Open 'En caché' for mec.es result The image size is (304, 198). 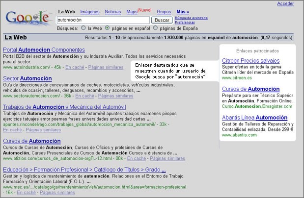[x=27, y=193]
